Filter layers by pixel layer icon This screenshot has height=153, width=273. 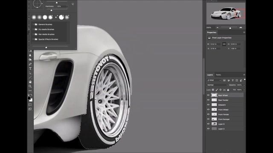[x=224, y=80]
